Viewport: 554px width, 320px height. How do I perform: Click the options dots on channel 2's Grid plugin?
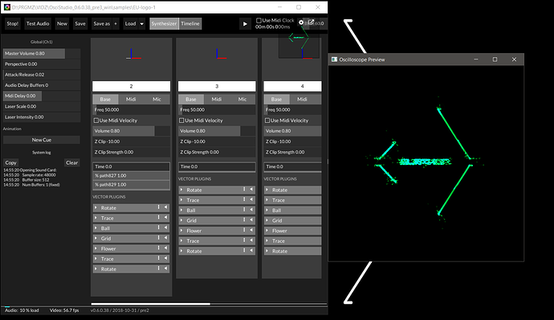(x=159, y=238)
